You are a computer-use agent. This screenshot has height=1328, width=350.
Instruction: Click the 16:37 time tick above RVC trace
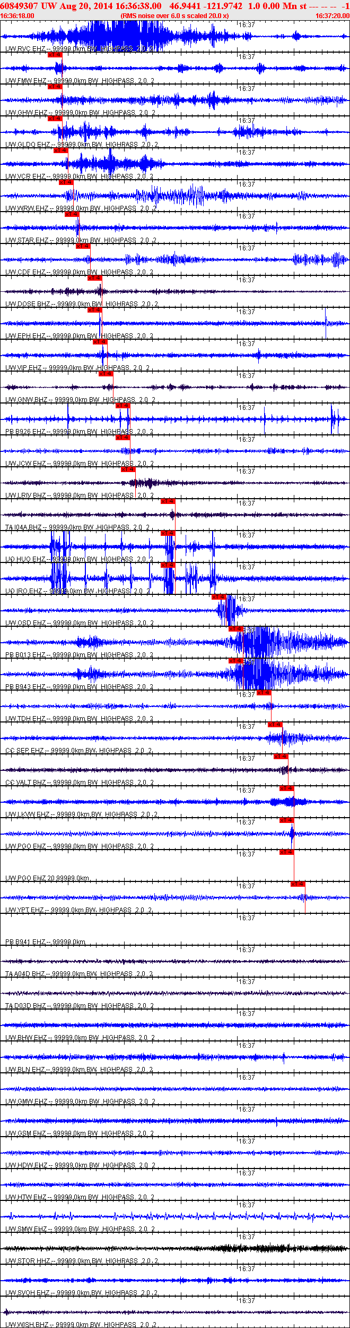point(247,25)
